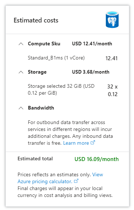Click the external link icon after Learn more
Screen dimensions: 134x210
click(x=93, y=143)
